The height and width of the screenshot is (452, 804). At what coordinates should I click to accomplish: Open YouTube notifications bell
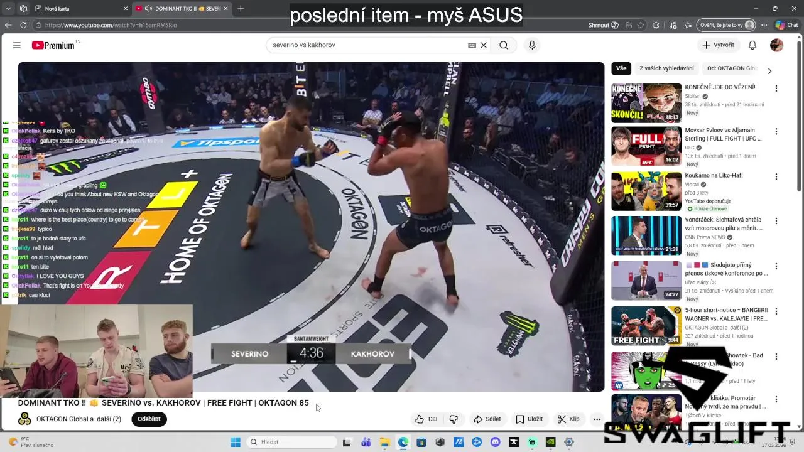(752, 45)
